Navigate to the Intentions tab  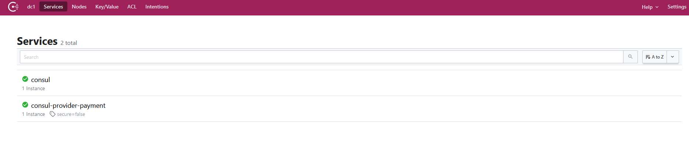coord(157,7)
